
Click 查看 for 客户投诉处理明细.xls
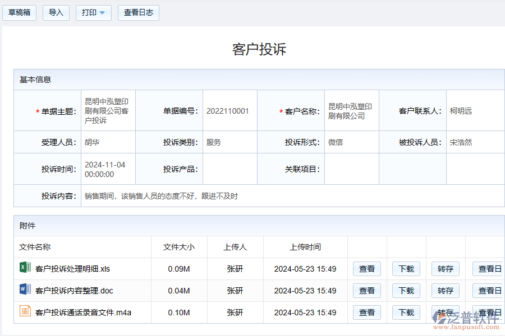[x=366, y=269]
